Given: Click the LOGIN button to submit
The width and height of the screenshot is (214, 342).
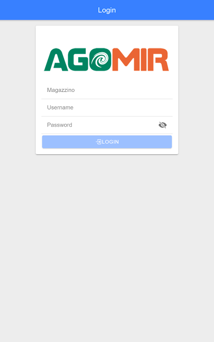Looking at the screenshot, I should coord(107,142).
